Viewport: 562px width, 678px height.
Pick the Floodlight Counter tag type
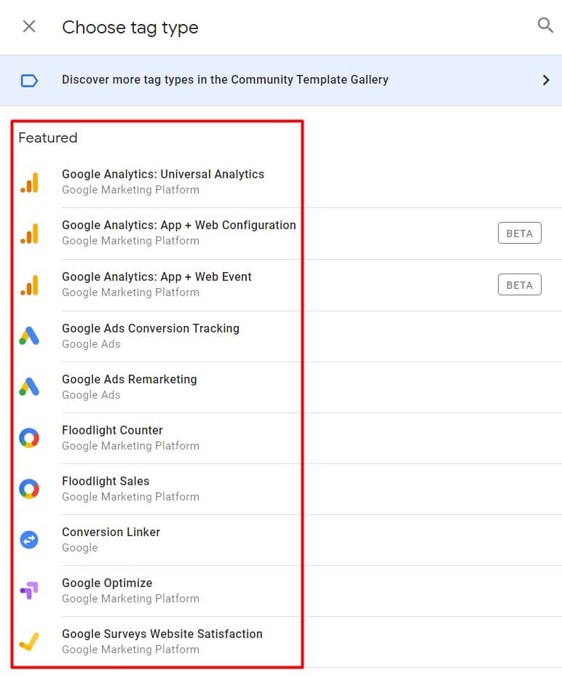112,430
